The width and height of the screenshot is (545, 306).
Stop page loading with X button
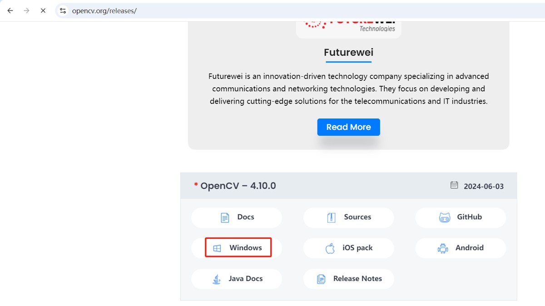43,10
